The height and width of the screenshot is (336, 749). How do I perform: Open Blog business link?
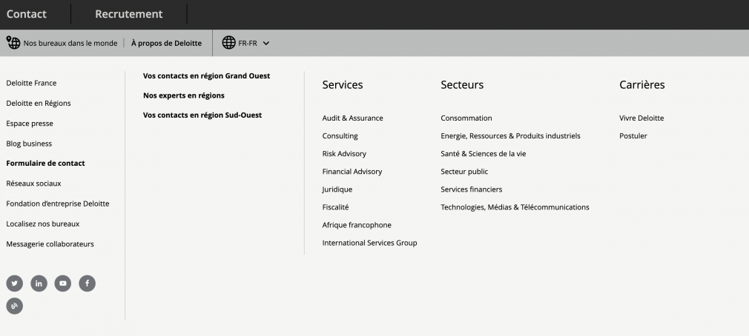click(x=29, y=144)
